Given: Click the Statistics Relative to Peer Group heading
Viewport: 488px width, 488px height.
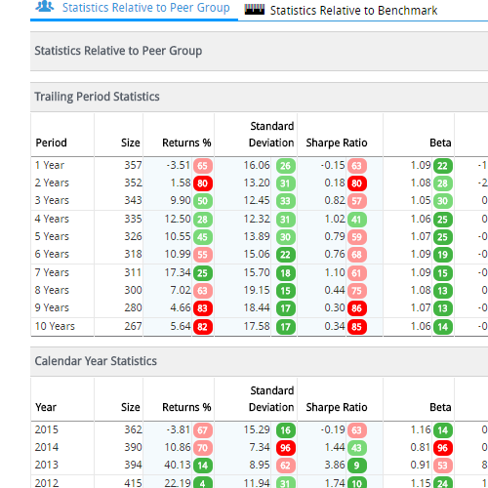Looking at the screenshot, I should [118, 51].
